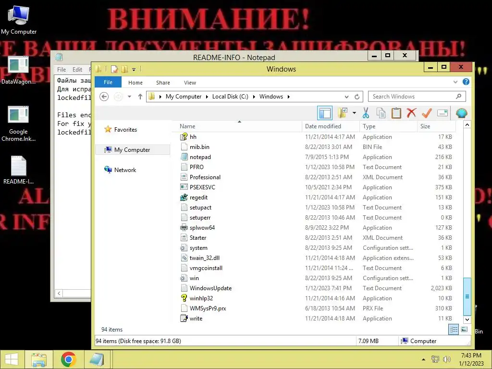
Task: Sort by the Size column header
Action: [436, 126]
